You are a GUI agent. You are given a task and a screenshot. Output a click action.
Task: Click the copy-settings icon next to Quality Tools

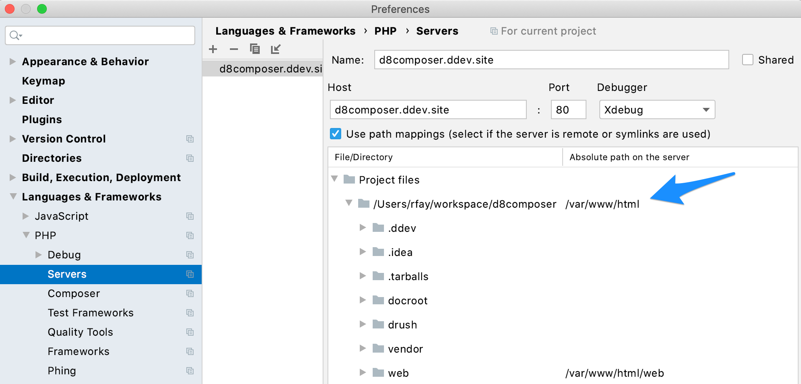(190, 332)
